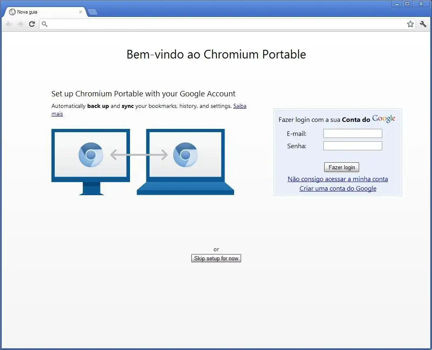Click the Fazer login button
Image resolution: width=432 pixels, height=350 pixels.
(x=341, y=167)
